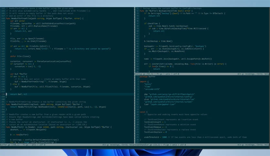
Task: Click the 'cursorLoc = Loc{-1, -1}' line
Action: [x=27, y=66]
